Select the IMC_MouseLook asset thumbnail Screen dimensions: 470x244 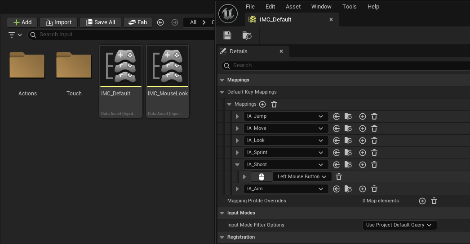pos(168,66)
